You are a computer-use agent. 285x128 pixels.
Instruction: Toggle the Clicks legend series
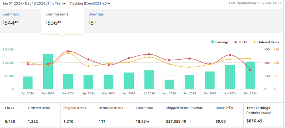(x=240, y=42)
